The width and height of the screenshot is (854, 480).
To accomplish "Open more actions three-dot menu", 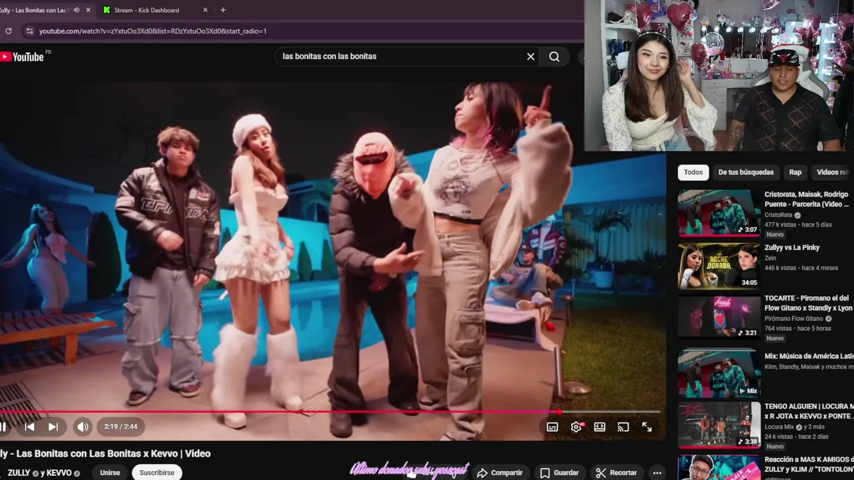I will (x=657, y=473).
